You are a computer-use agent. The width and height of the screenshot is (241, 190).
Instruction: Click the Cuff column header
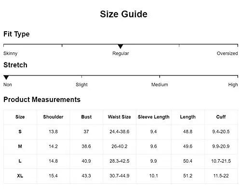tap(221, 117)
